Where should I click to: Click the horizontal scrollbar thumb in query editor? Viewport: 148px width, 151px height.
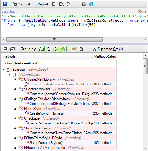[x=55, y=39]
